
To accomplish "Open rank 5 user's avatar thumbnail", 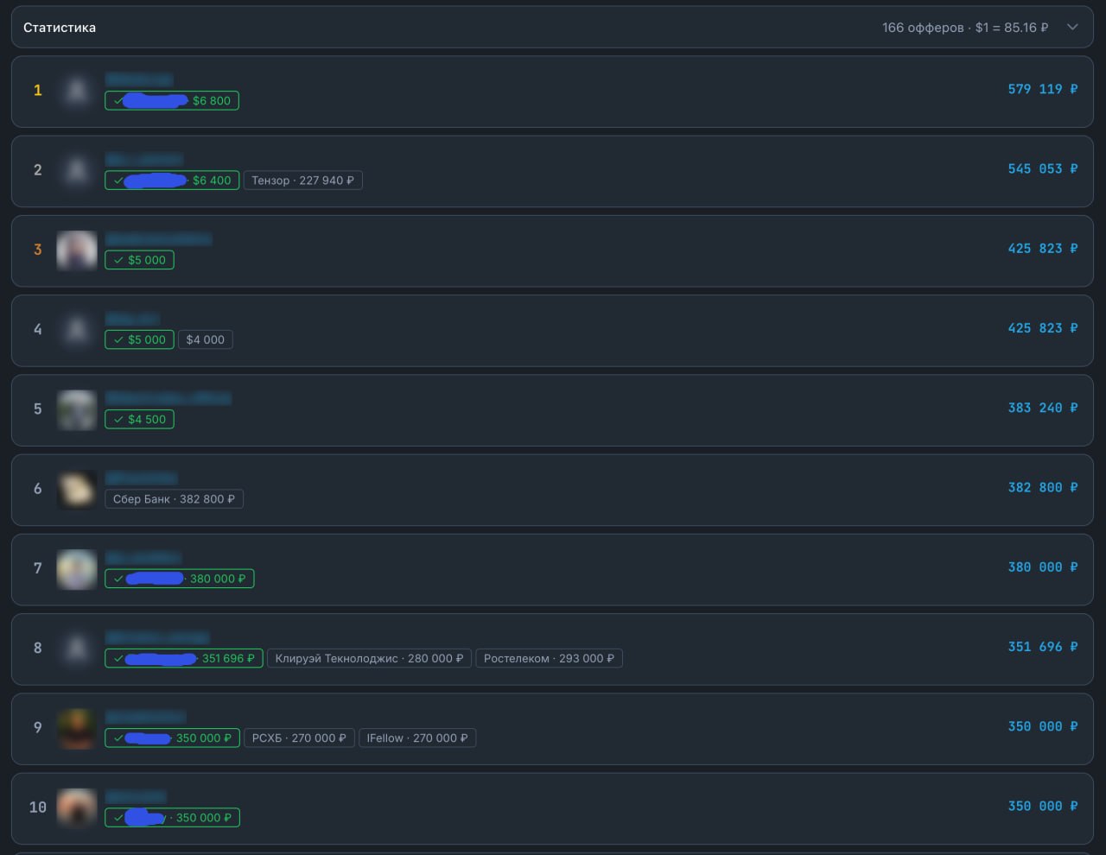I will 77,409.
